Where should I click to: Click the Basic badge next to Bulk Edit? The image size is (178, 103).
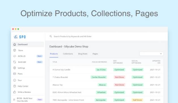pos(39,62)
